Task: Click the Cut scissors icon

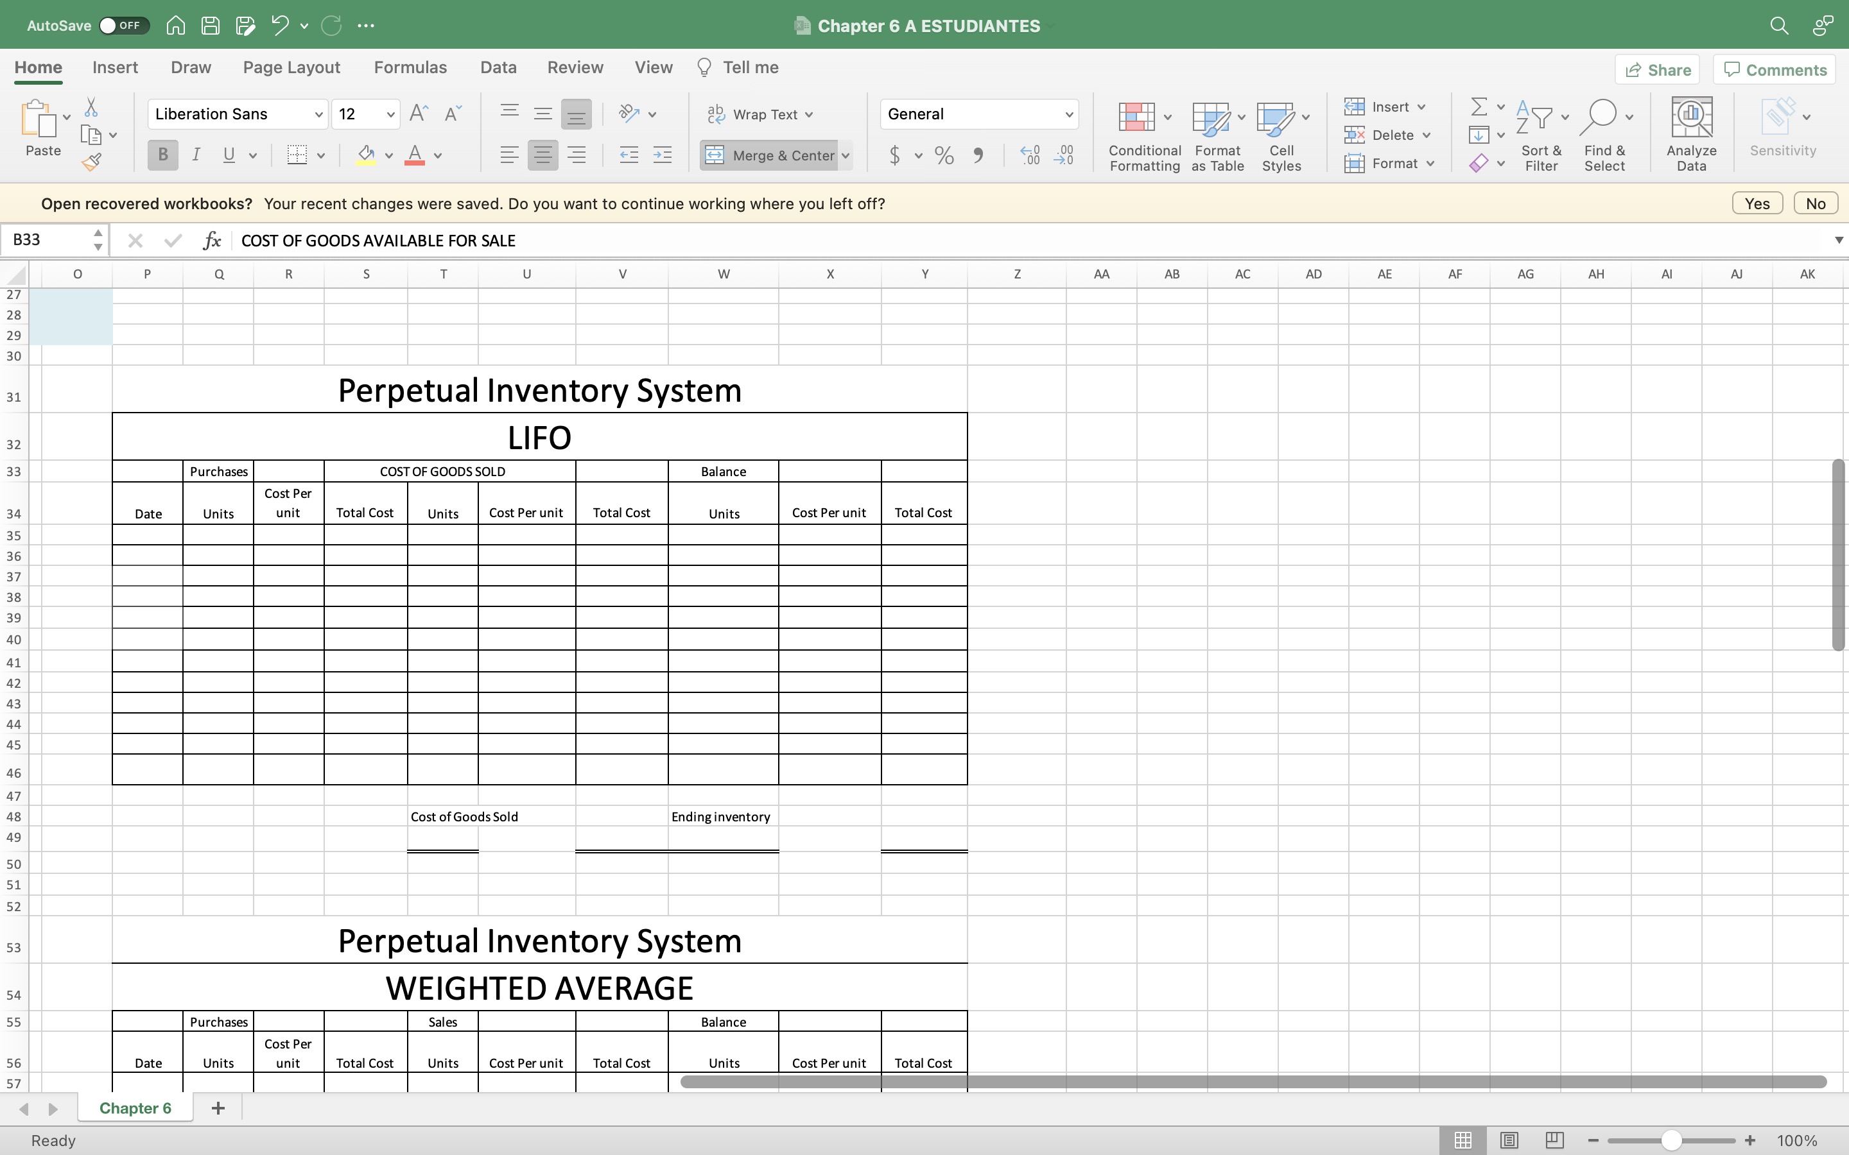Action: coord(91,107)
